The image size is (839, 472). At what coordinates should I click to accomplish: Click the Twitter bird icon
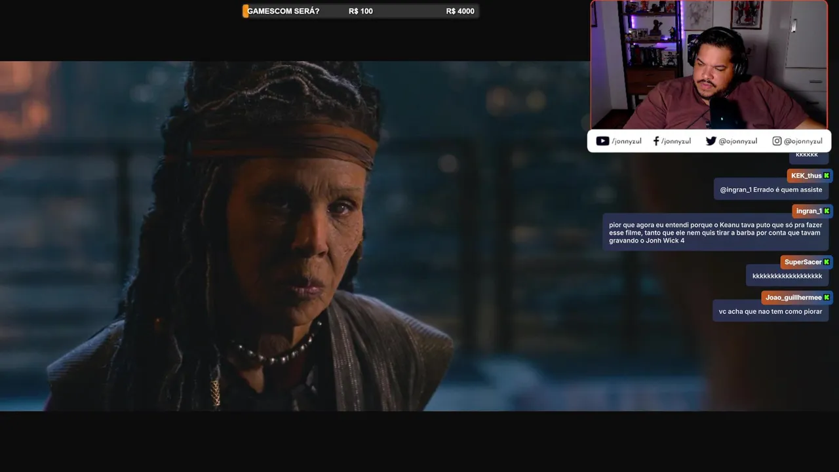[x=711, y=141]
